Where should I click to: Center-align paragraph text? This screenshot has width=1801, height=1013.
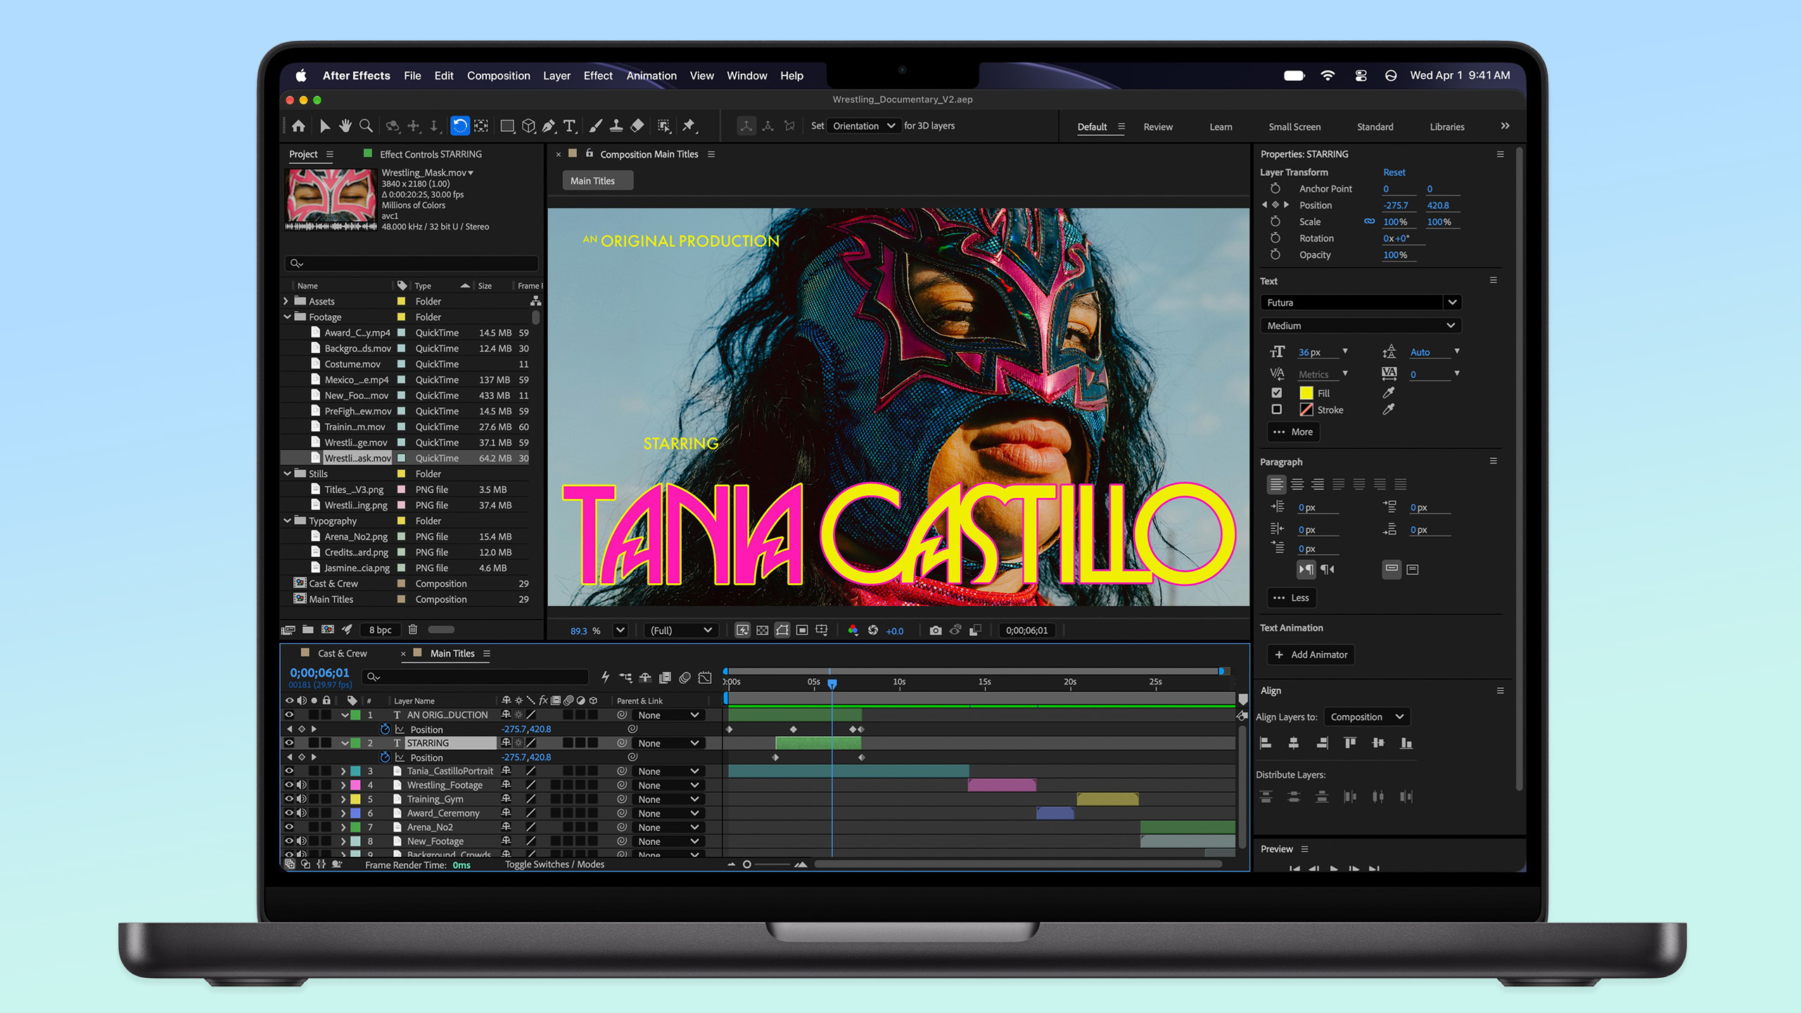pyautogui.click(x=1297, y=484)
